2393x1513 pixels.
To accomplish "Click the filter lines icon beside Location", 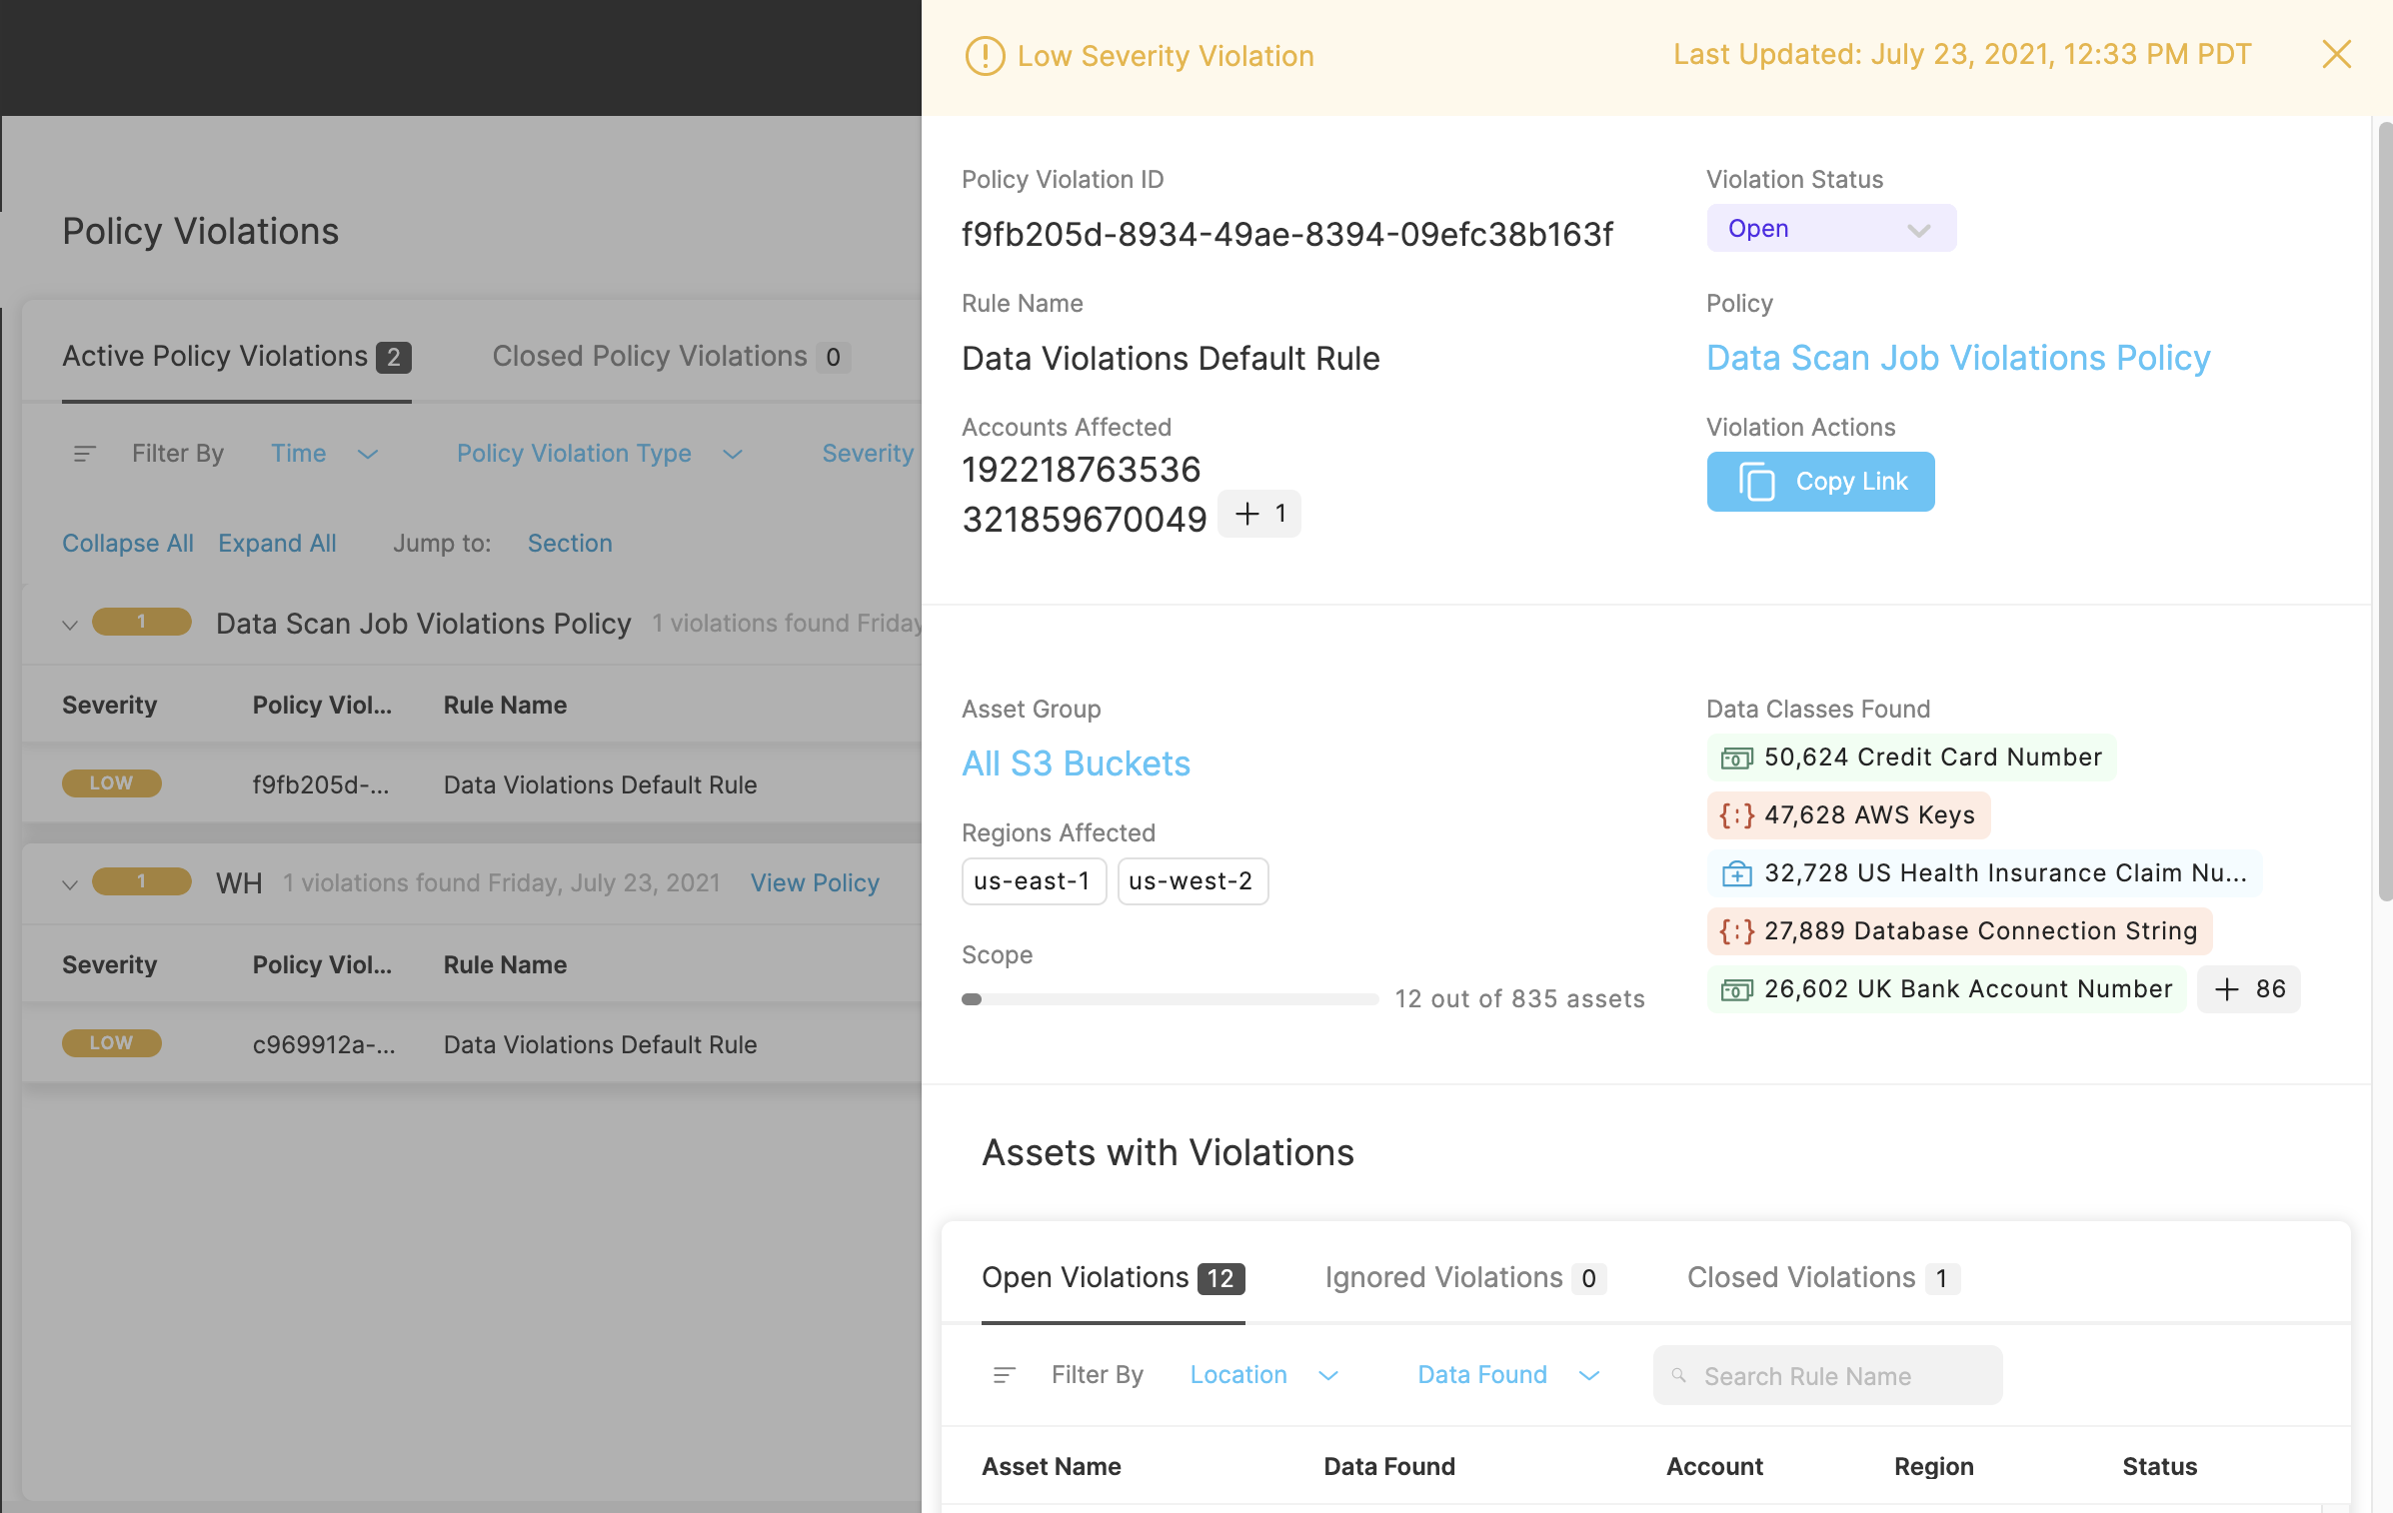I will pos(1004,1375).
